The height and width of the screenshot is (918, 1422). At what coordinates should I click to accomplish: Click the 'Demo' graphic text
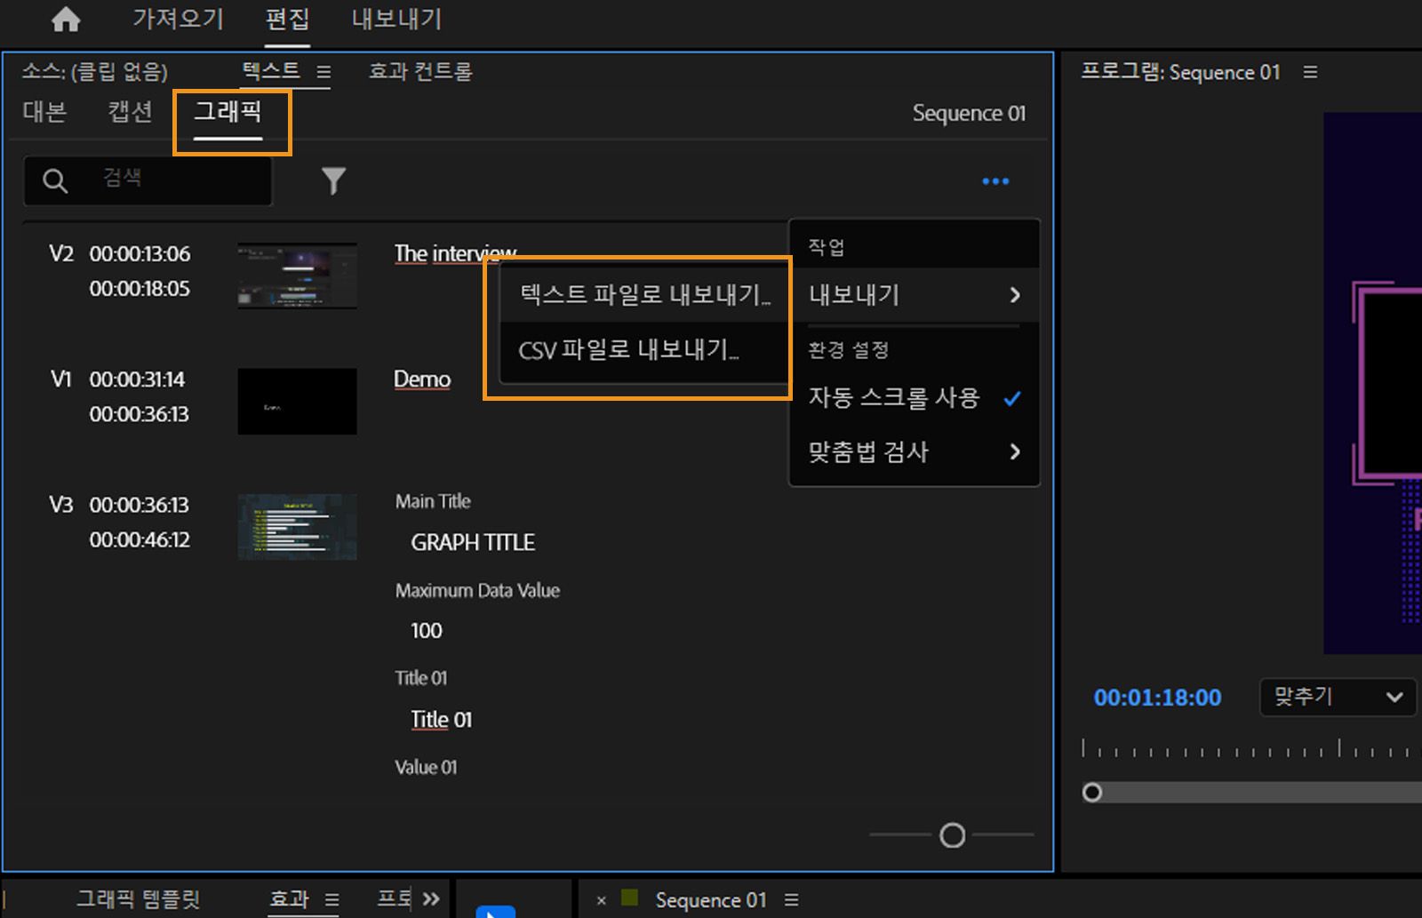422,379
